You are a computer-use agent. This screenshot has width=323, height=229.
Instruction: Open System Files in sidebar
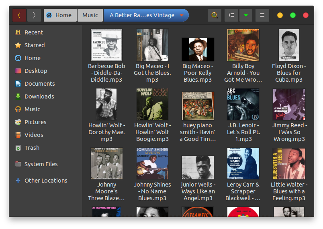point(45,164)
